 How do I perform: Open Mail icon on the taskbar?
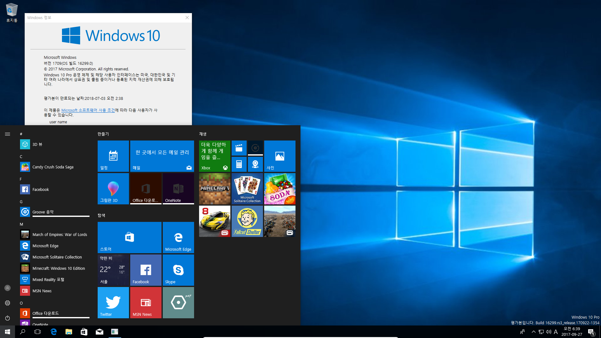100,332
